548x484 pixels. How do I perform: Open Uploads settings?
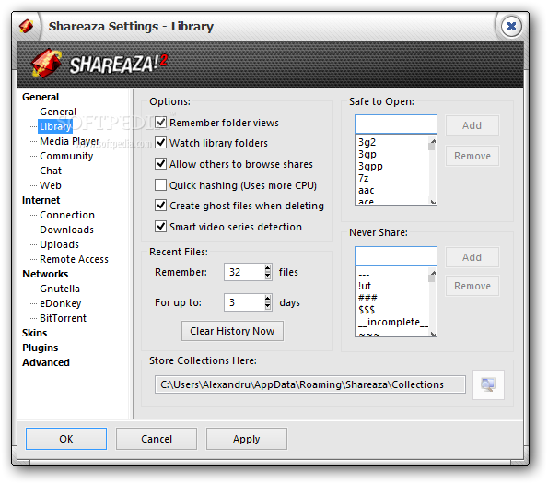(60, 244)
